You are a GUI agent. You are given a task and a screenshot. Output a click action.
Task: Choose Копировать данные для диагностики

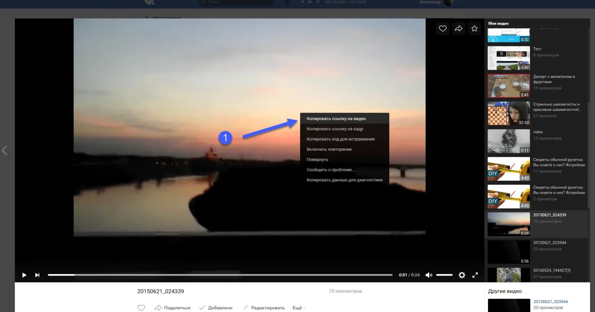coord(345,180)
